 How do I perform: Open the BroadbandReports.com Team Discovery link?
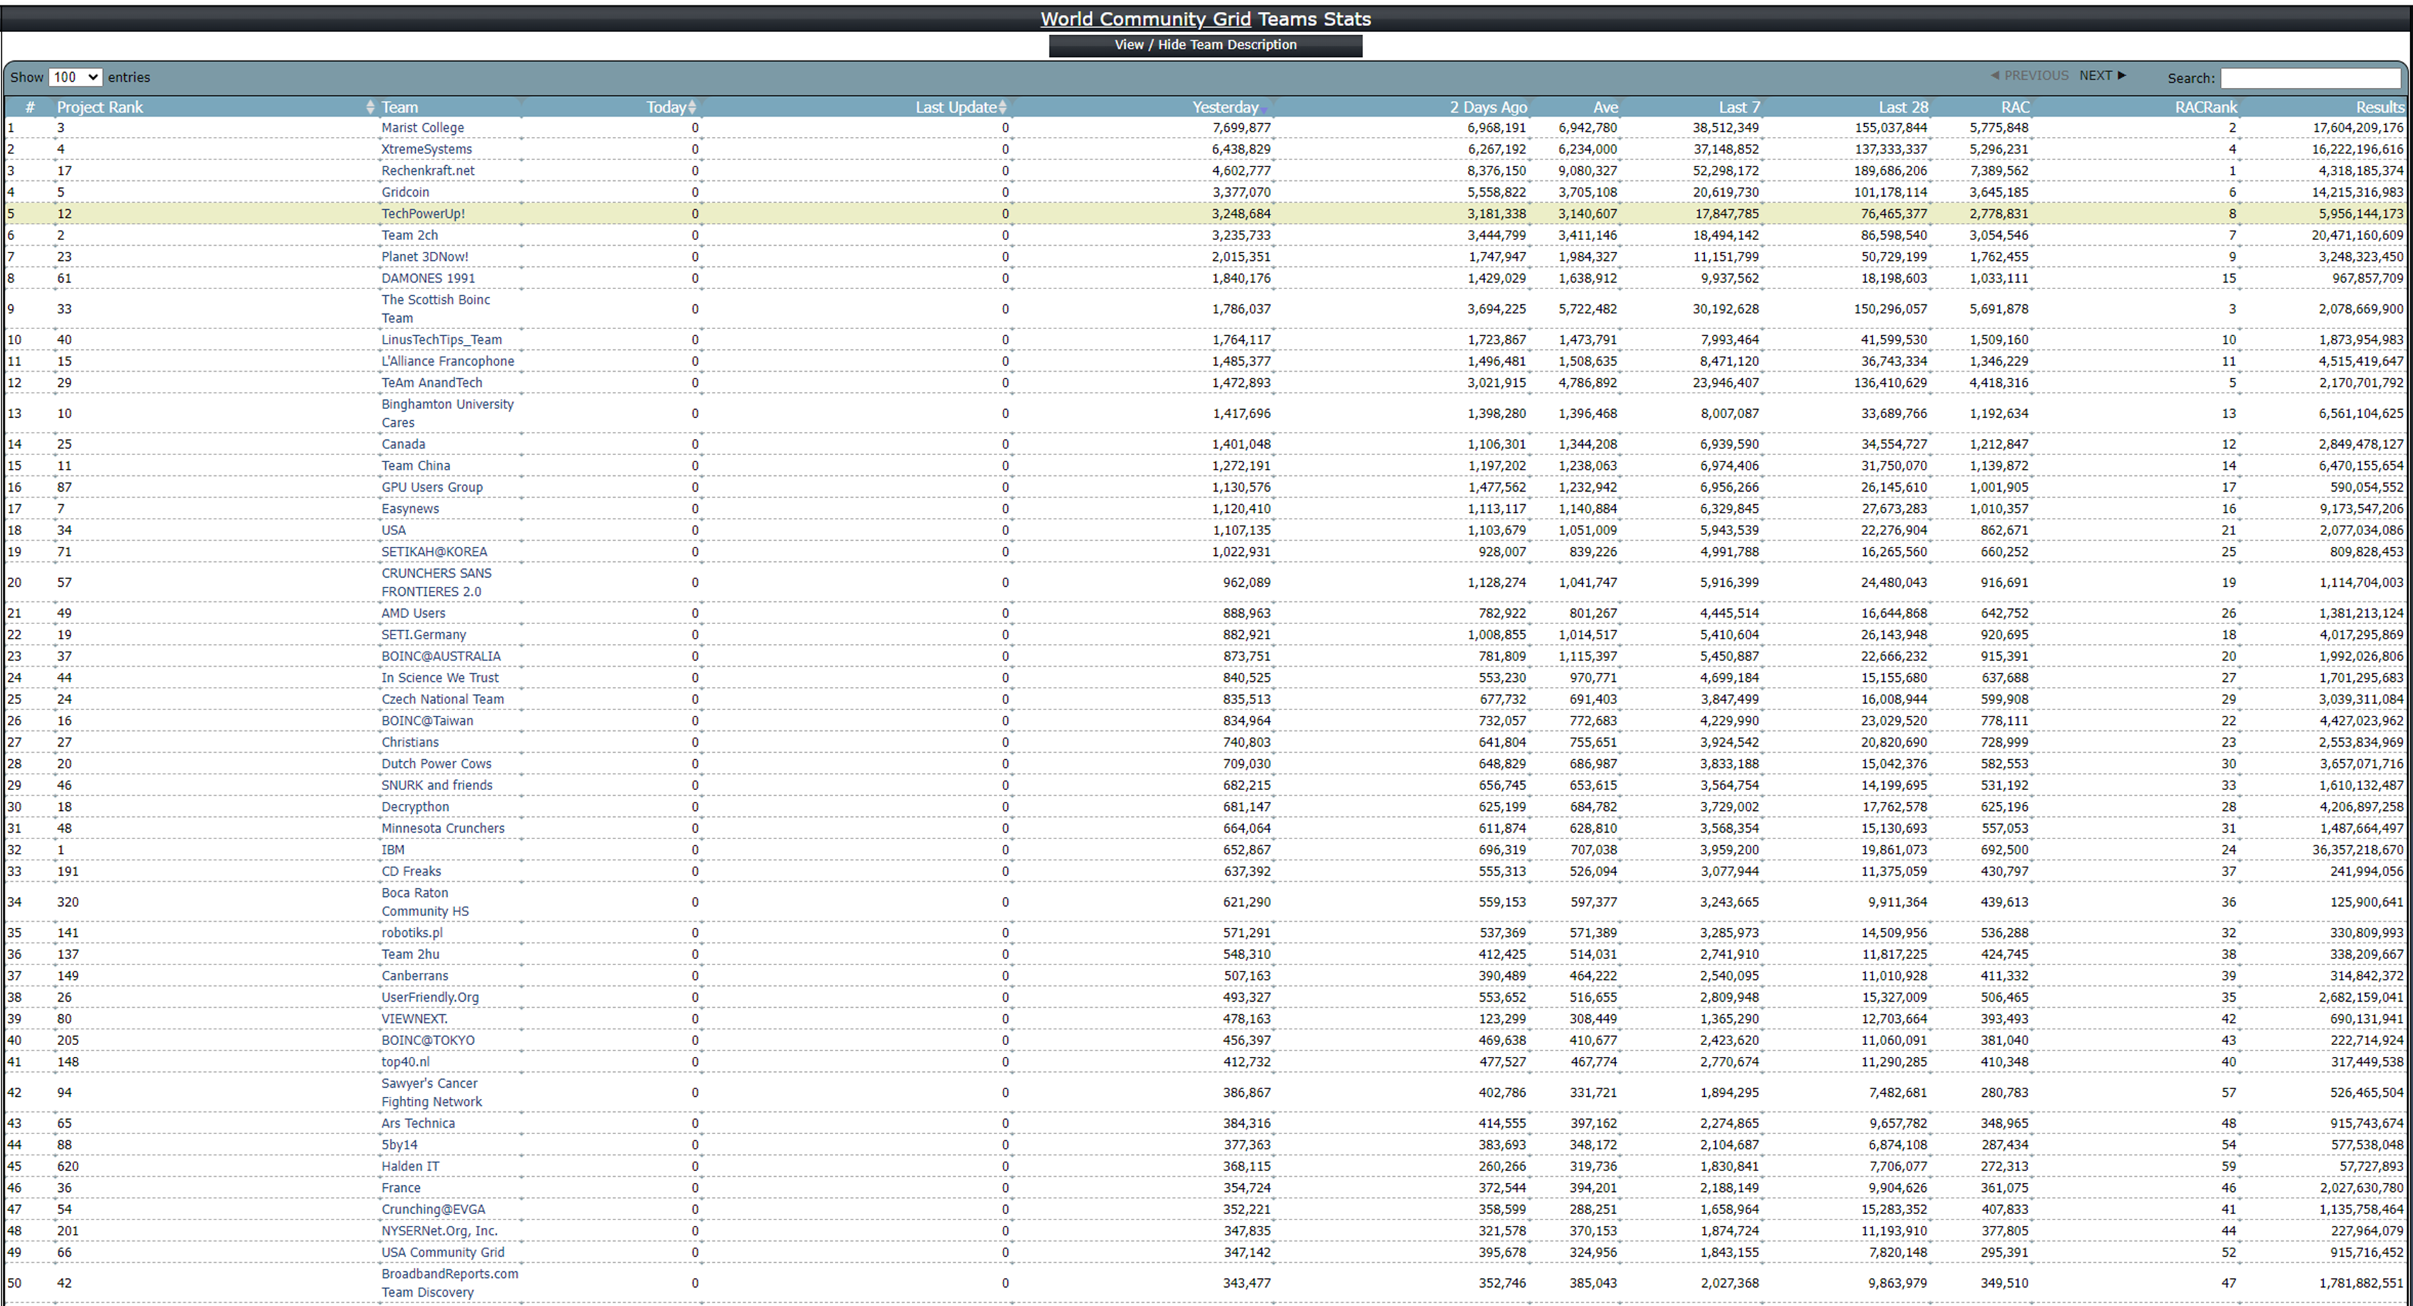tap(450, 1282)
